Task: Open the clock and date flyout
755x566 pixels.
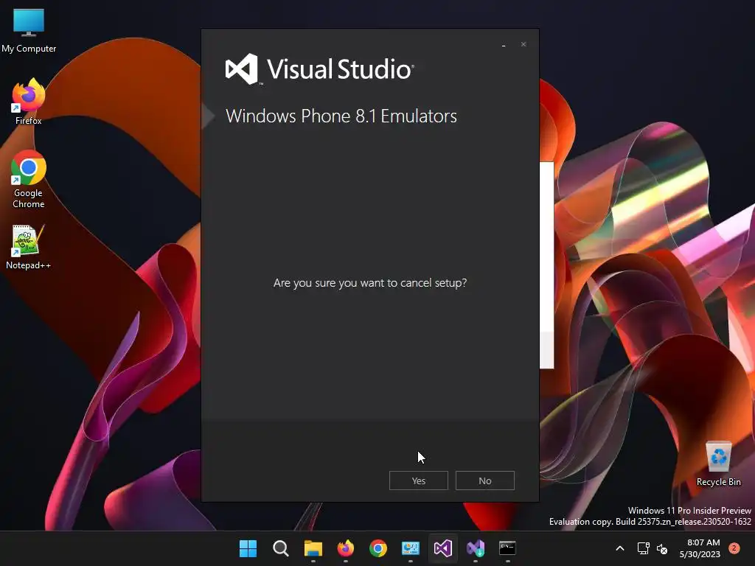Action: pyautogui.click(x=700, y=548)
